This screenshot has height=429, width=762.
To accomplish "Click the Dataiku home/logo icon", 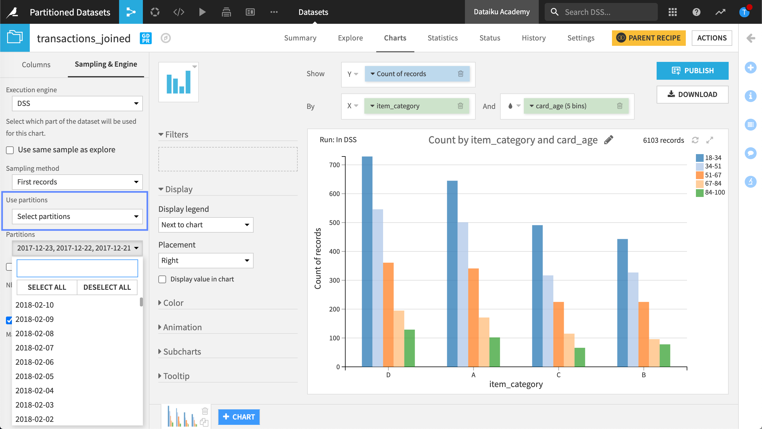I will point(14,12).
